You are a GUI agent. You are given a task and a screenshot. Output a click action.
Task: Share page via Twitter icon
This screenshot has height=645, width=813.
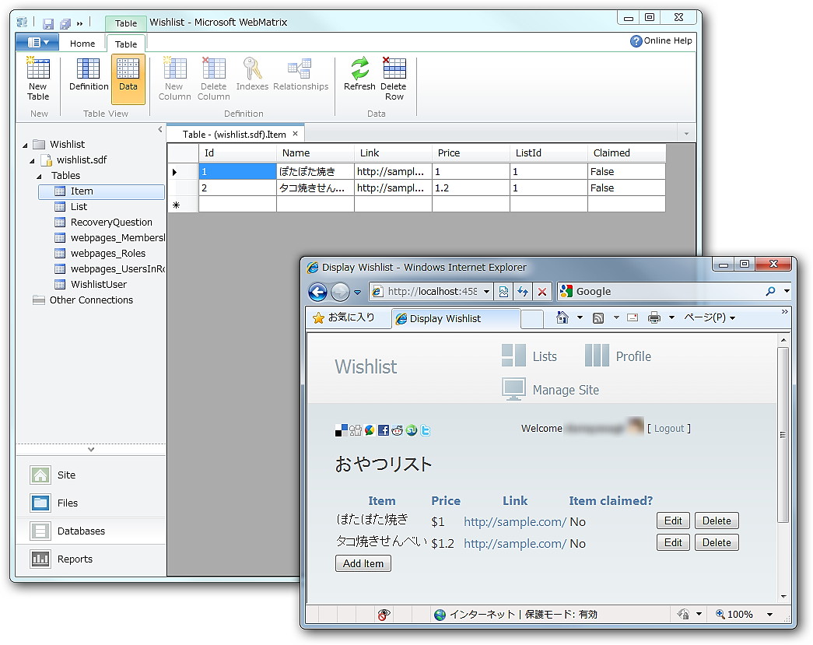[x=425, y=429]
